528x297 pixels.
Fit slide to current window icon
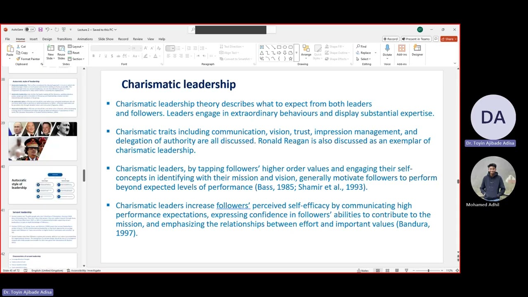pyautogui.click(x=457, y=271)
